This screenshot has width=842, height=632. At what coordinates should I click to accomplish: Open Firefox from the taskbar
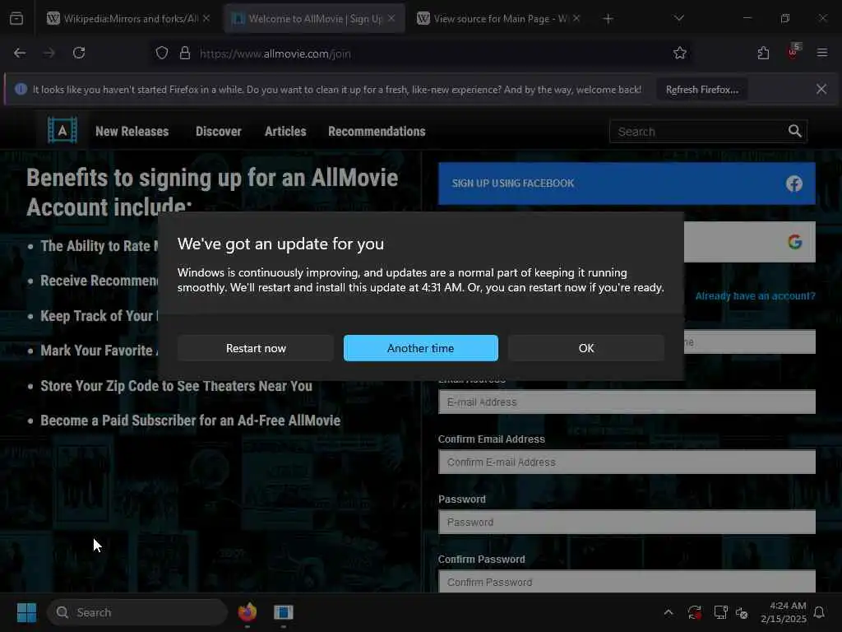tap(248, 612)
